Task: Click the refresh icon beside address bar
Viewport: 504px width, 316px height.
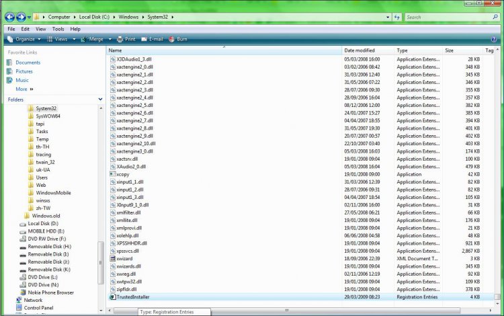Action: click(397, 17)
